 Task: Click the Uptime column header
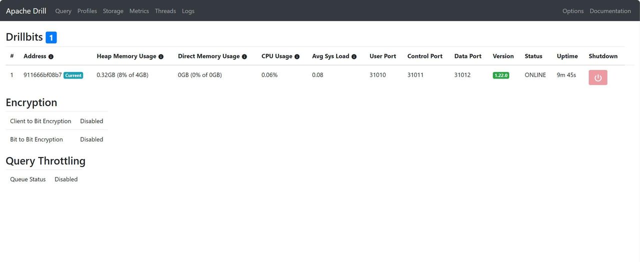point(567,56)
